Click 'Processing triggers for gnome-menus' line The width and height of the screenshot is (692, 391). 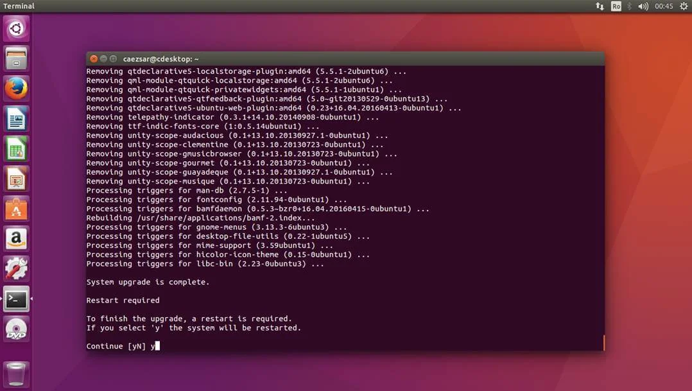216,227
